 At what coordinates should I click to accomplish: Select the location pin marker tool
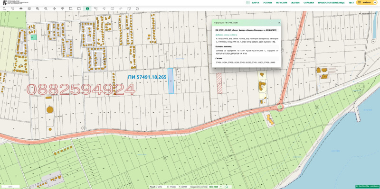click(x=62, y=9)
